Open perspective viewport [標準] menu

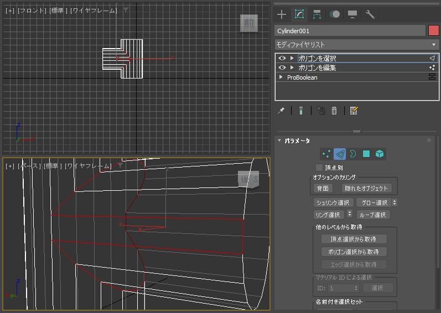pyautogui.click(x=53, y=166)
